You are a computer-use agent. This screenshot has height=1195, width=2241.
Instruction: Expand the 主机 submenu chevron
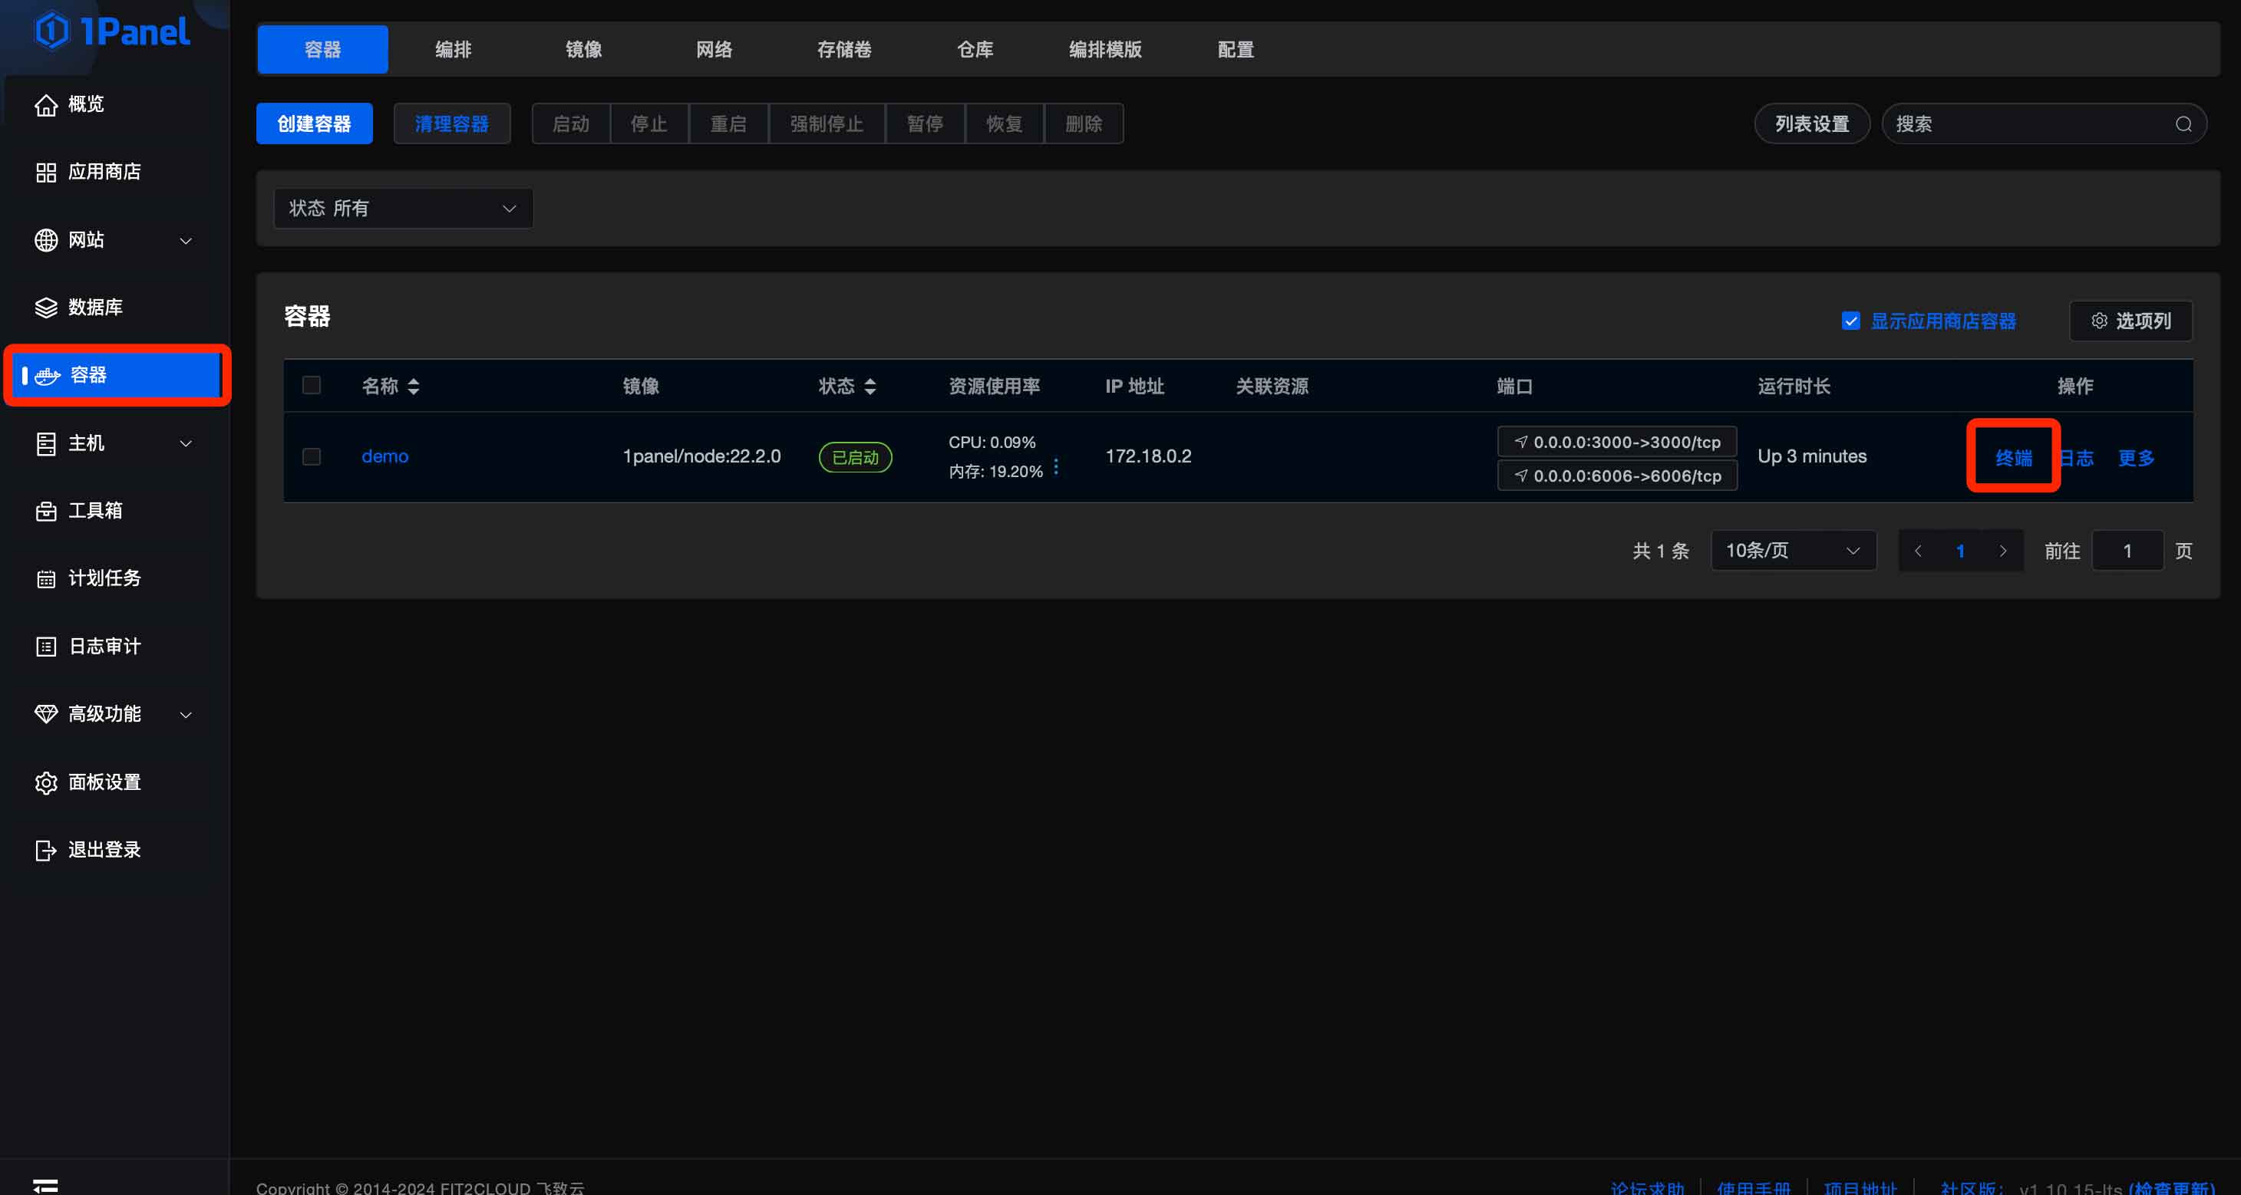click(x=185, y=443)
